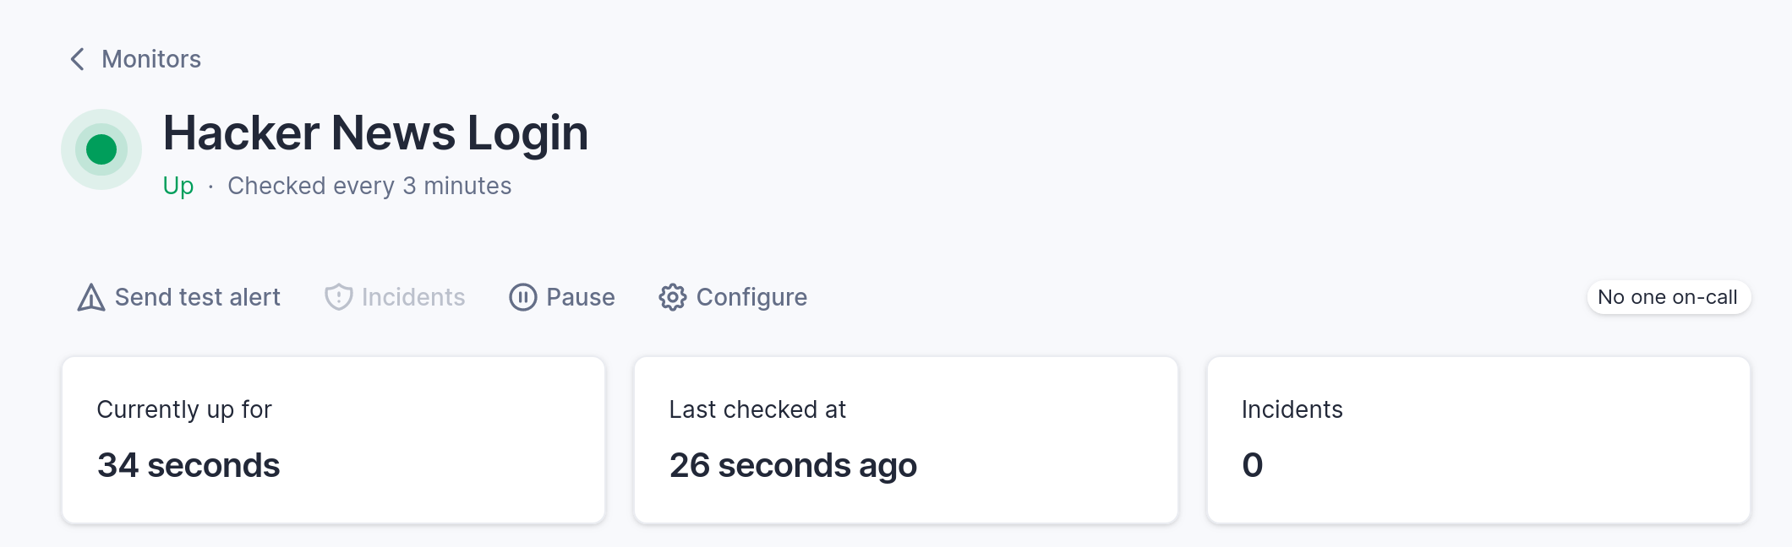Click the gear Configure icon
The height and width of the screenshot is (547, 1792).
673,297
